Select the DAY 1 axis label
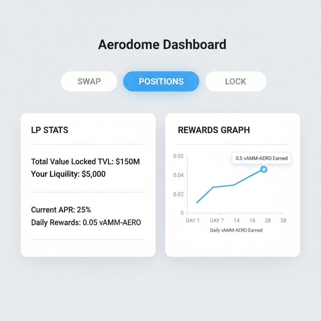 pos(192,220)
